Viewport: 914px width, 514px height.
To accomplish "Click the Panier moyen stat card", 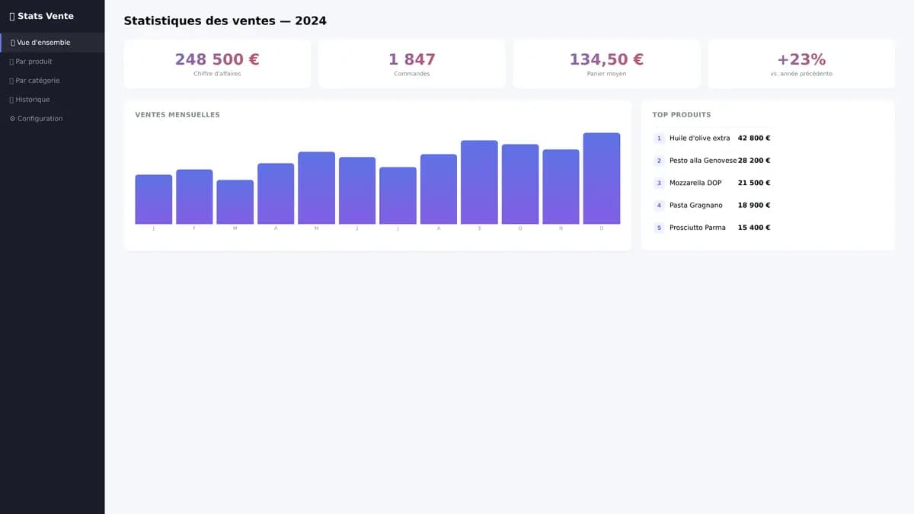I will point(606,64).
